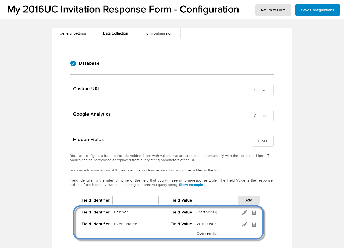Click the {PartnerID} field value text
344x248 pixels.
(x=207, y=212)
